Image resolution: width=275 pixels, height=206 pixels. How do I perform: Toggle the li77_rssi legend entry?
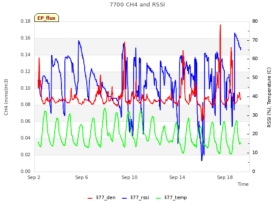(135, 197)
